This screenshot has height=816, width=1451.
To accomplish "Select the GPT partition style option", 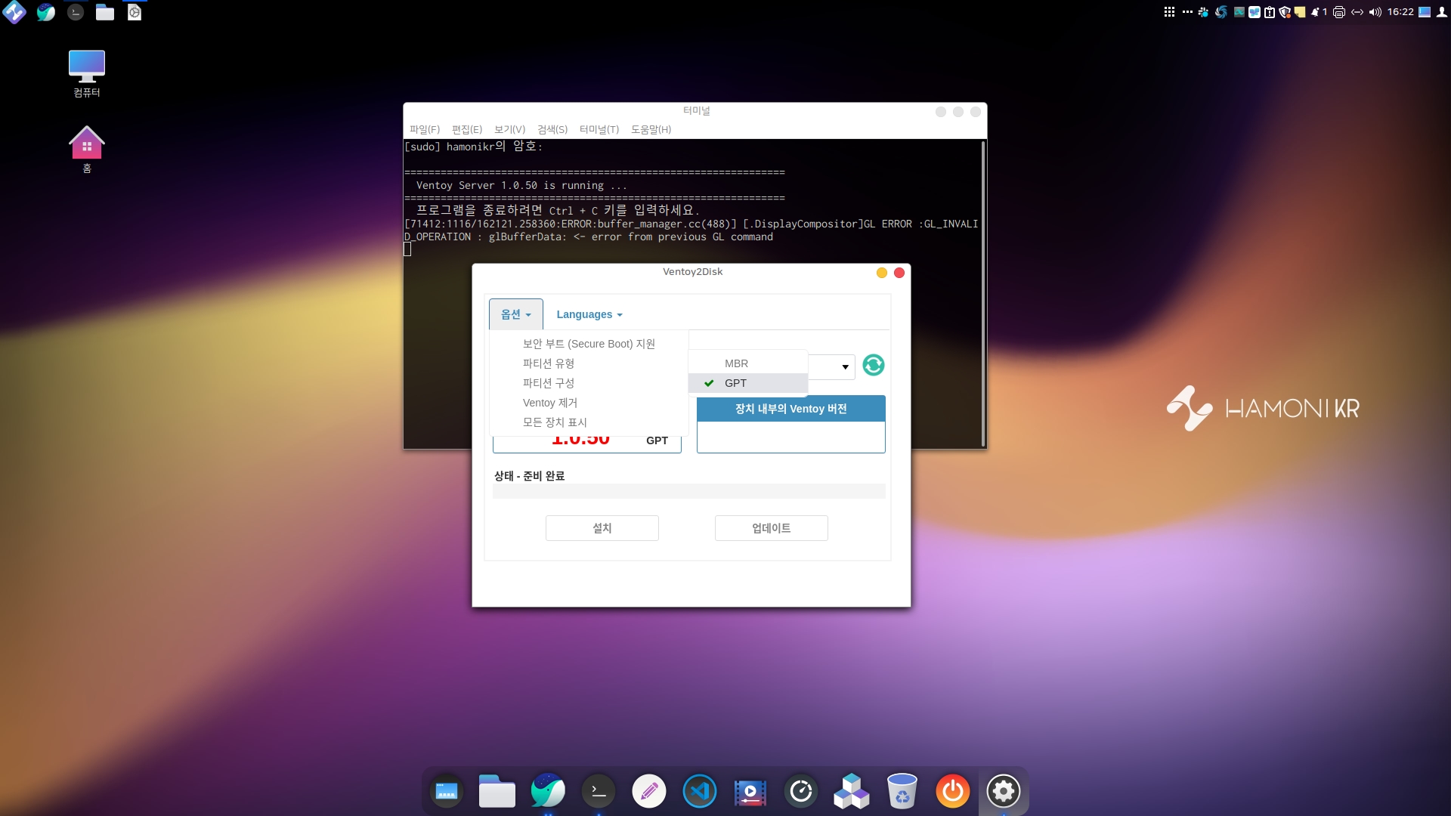I will tap(735, 383).
